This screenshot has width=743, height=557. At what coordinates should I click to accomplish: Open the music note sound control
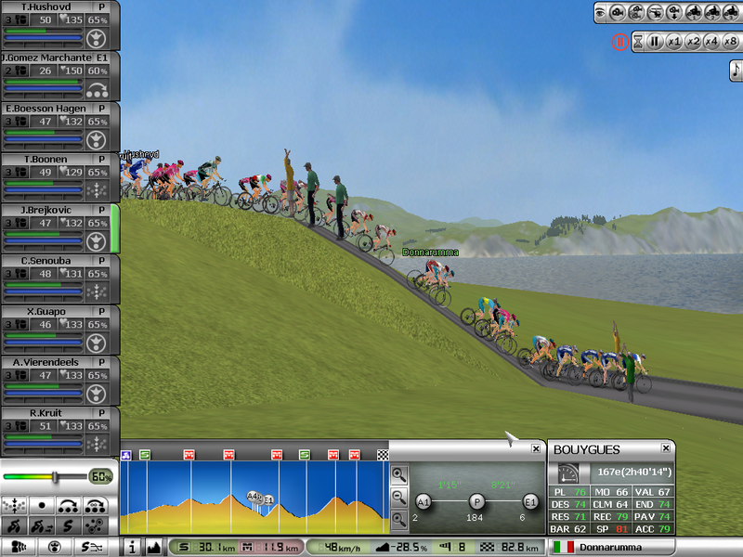[x=735, y=70]
